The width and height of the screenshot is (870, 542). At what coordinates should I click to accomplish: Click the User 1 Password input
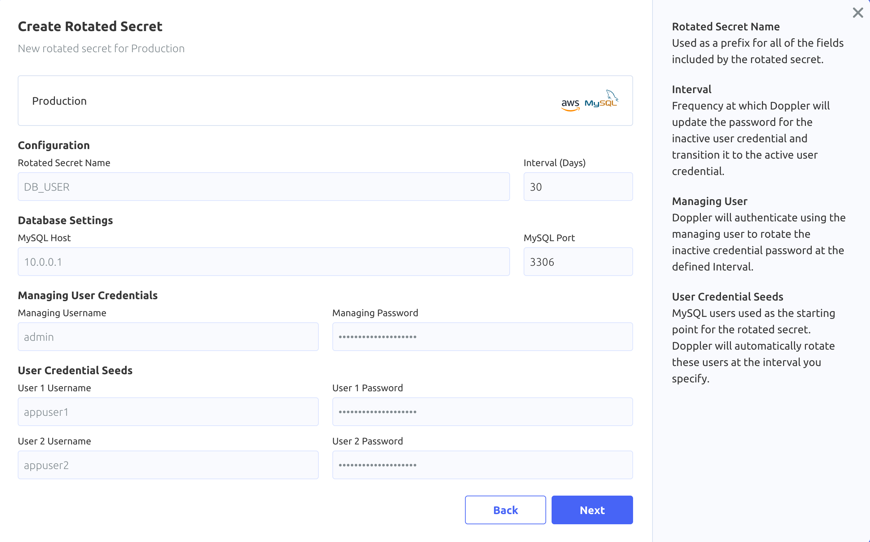click(x=482, y=412)
